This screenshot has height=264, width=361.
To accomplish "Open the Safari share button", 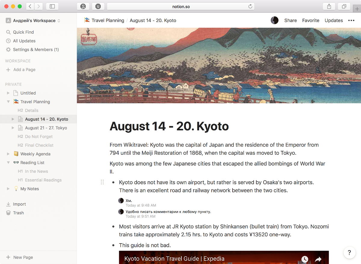I will pyautogui.click(x=329, y=6).
